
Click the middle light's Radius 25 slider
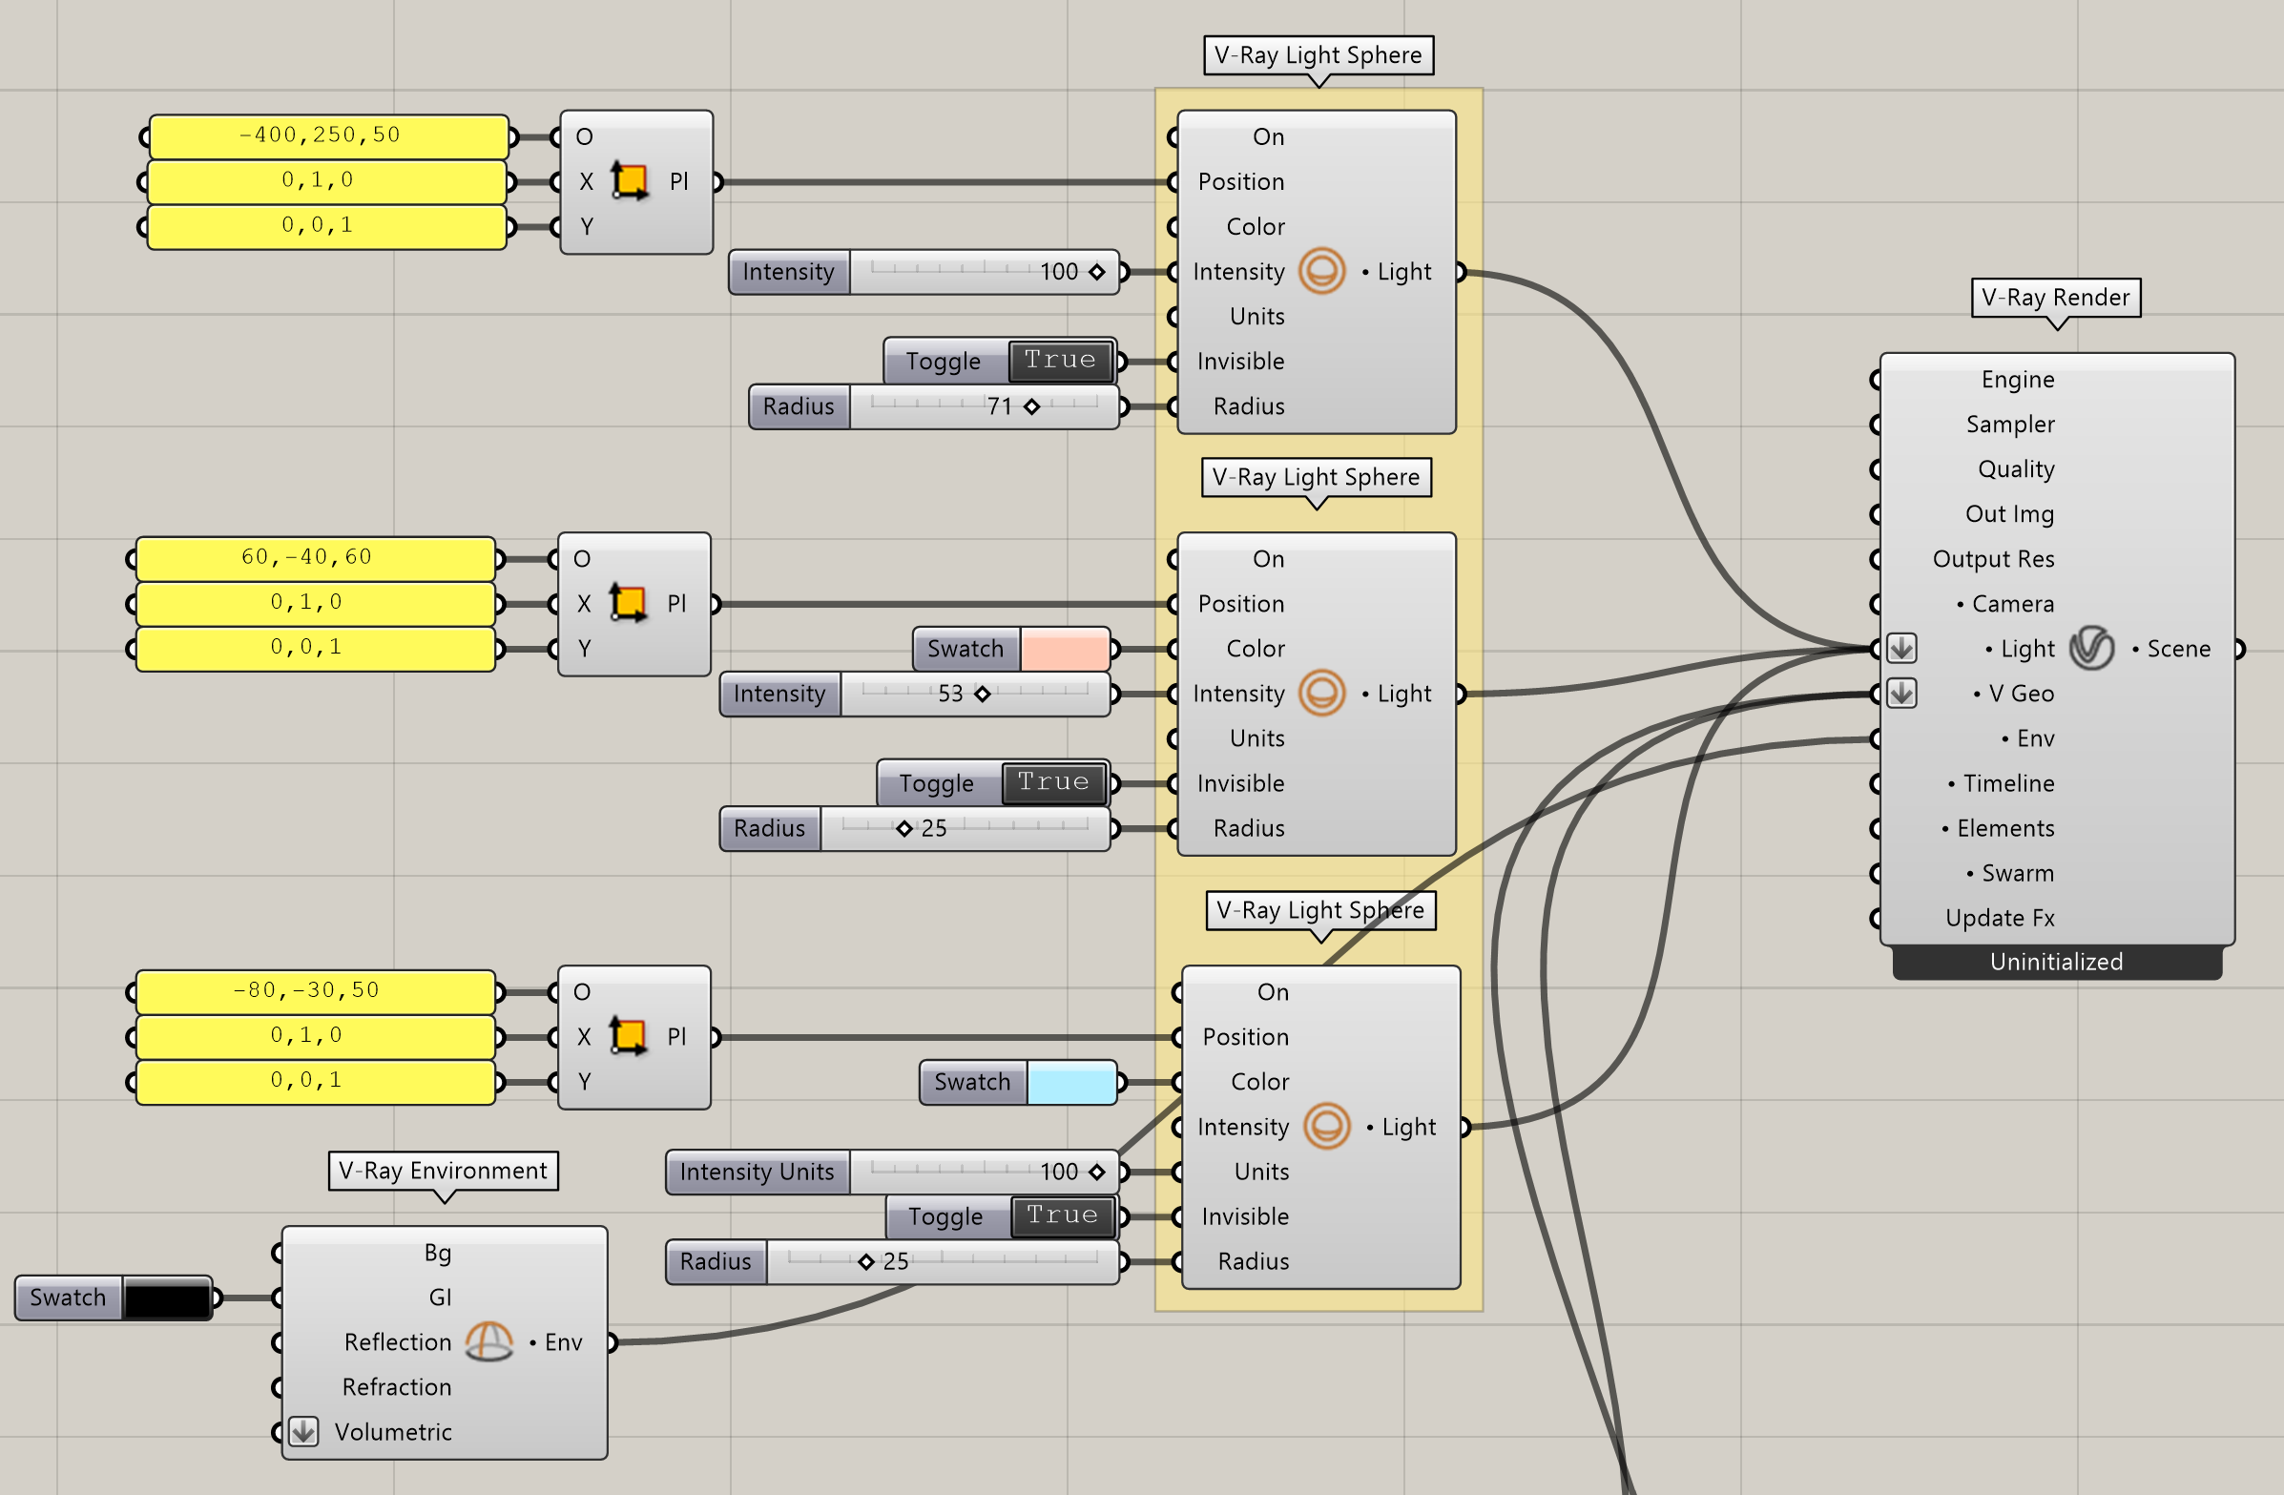[x=915, y=828]
